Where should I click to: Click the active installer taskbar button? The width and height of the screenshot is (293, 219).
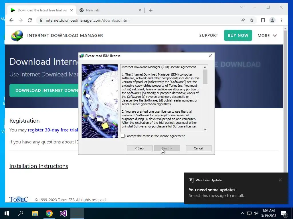(x=77, y=213)
